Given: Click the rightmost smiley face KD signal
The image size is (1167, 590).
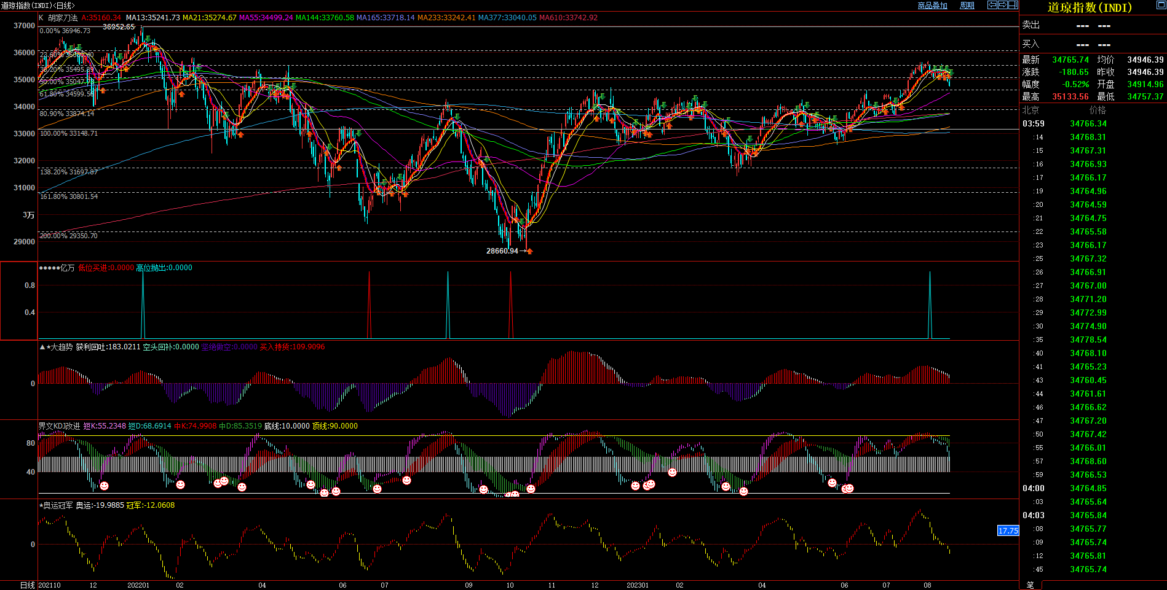Looking at the screenshot, I should (849, 489).
